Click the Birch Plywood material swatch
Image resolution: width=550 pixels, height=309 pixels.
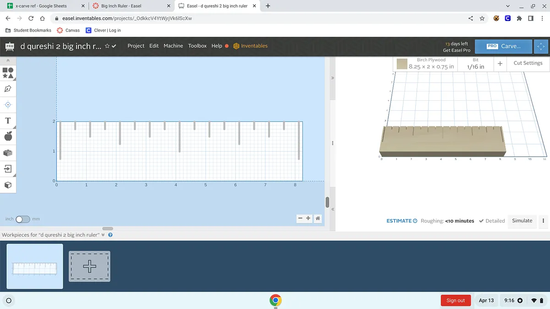pos(402,64)
